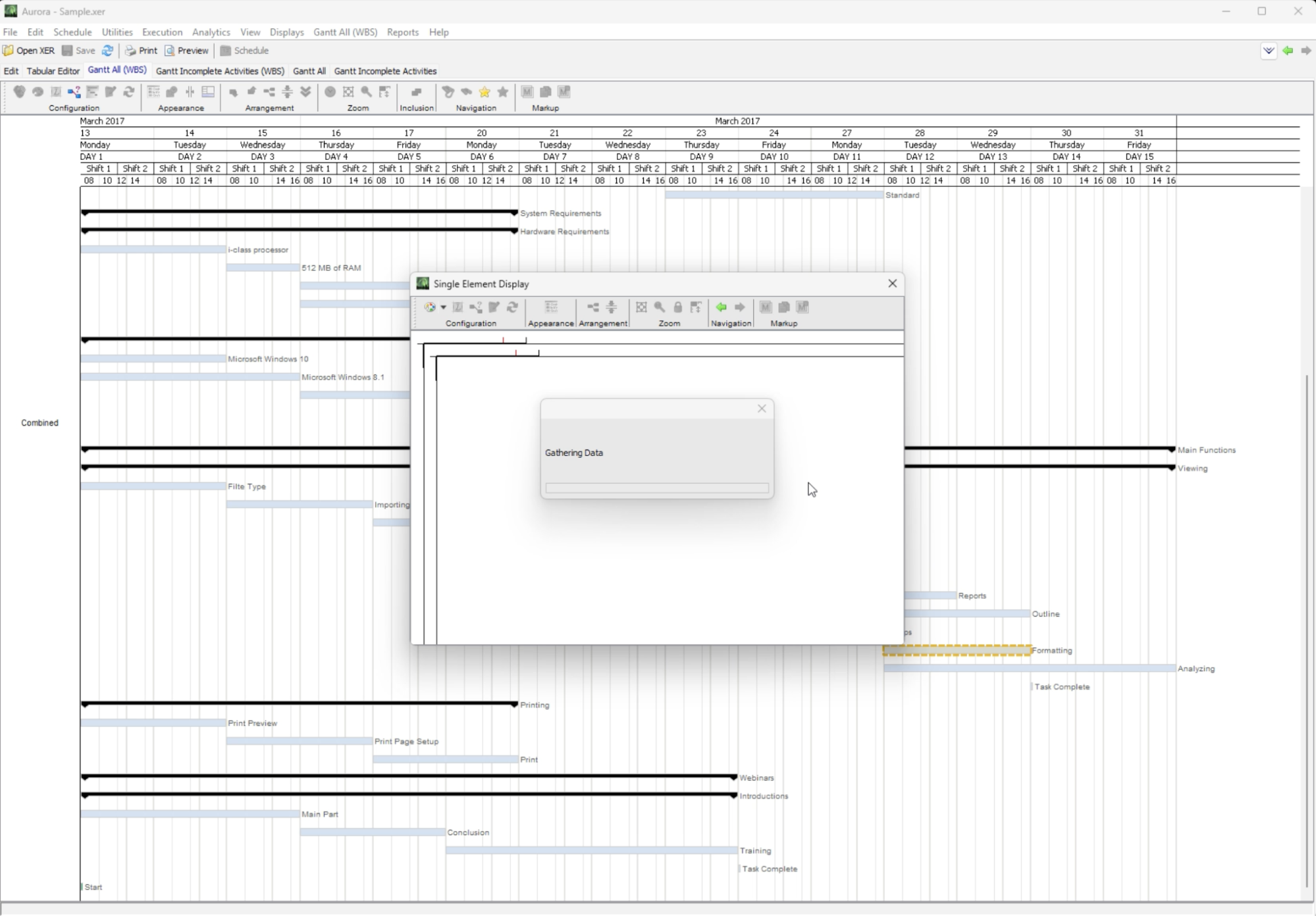Click the magnifier Zoom icon in main toolbar

point(367,92)
